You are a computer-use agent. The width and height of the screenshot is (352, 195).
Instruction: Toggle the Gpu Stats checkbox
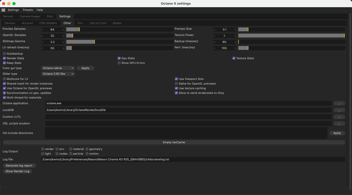point(119,58)
